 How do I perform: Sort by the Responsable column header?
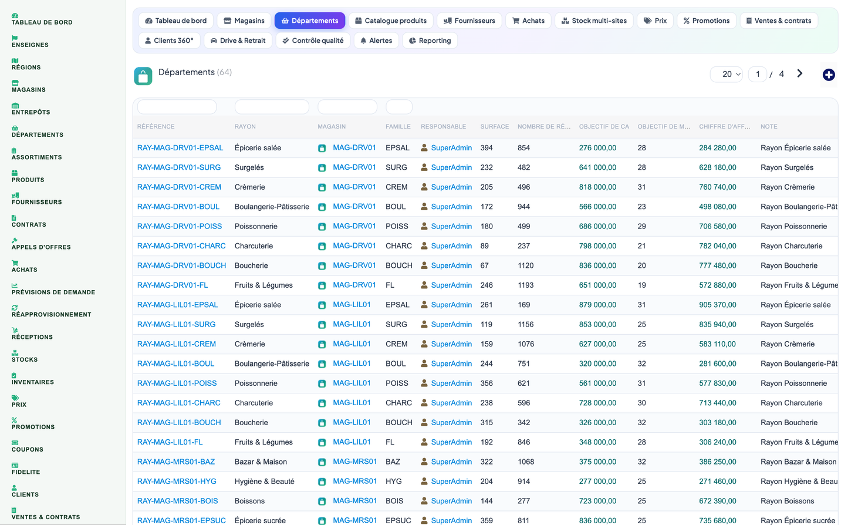444,127
